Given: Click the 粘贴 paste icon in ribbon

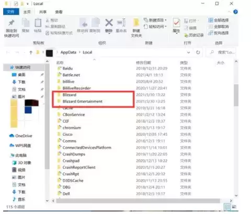Looking at the screenshot, I should coord(38,23).
